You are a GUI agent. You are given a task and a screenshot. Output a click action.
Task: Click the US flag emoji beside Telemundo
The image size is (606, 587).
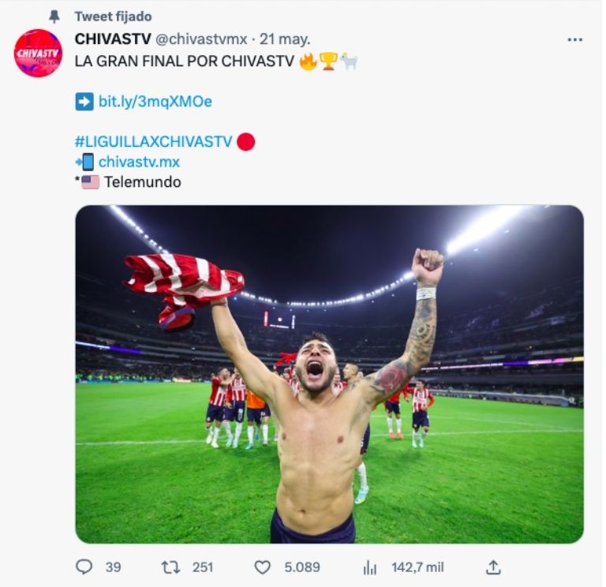[x=90, y=182]
